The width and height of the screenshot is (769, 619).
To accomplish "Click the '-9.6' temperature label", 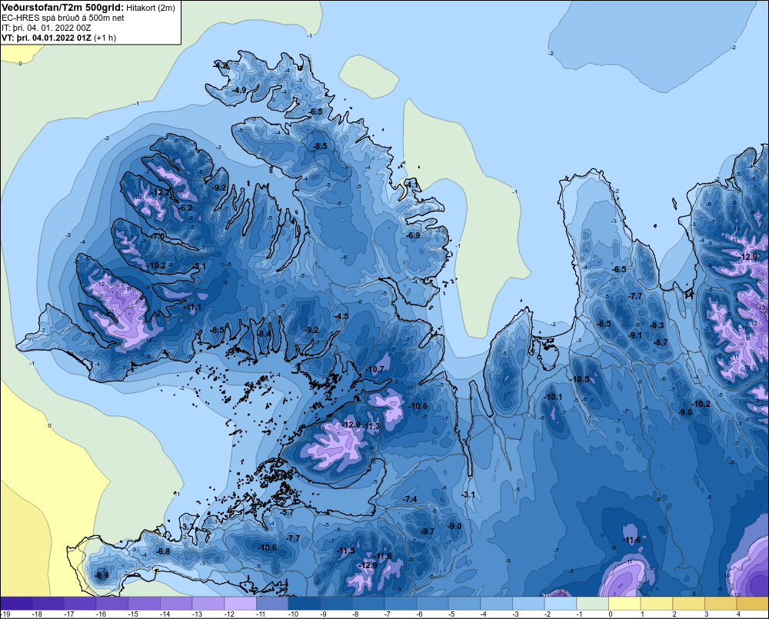I will [685, 412].
